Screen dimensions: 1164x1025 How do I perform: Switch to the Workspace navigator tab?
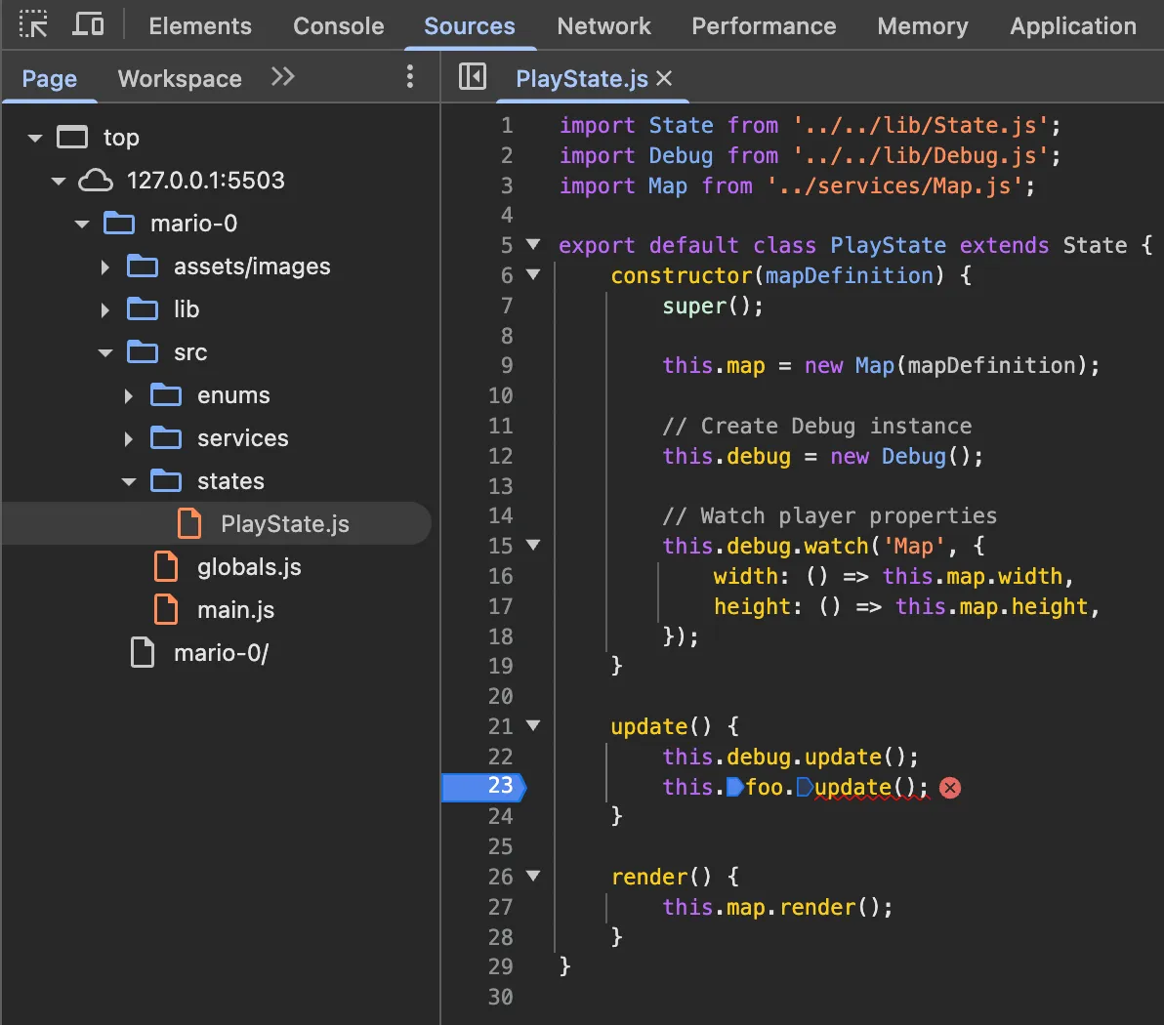coord(180,79)
